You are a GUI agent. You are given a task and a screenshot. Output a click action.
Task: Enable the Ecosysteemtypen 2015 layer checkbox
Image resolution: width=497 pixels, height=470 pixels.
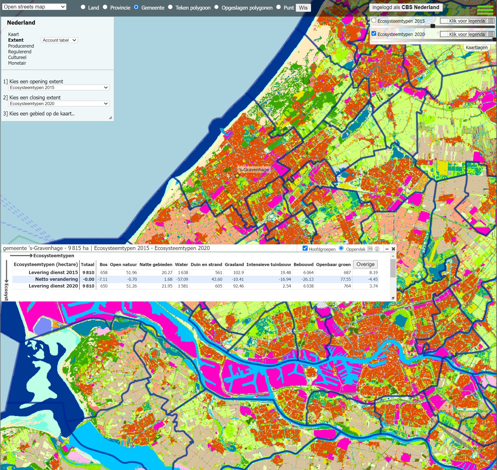click(x=374, y=20)
